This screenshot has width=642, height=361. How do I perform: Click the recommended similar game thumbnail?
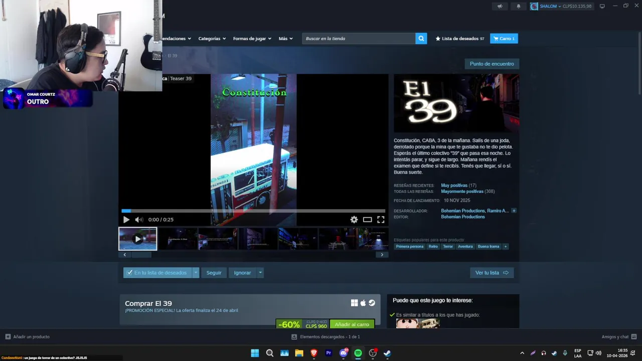pyautogui.click(x=418, y=324)
